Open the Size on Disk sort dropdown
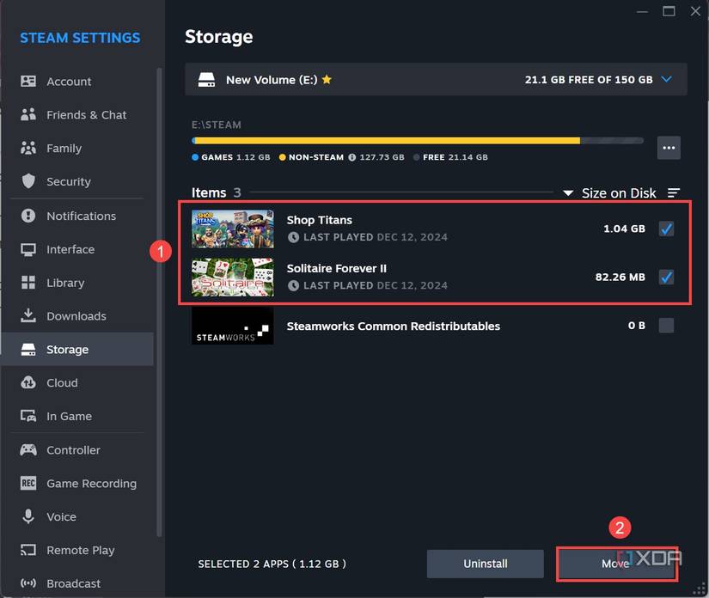709x598 pixels. (609, 193)
